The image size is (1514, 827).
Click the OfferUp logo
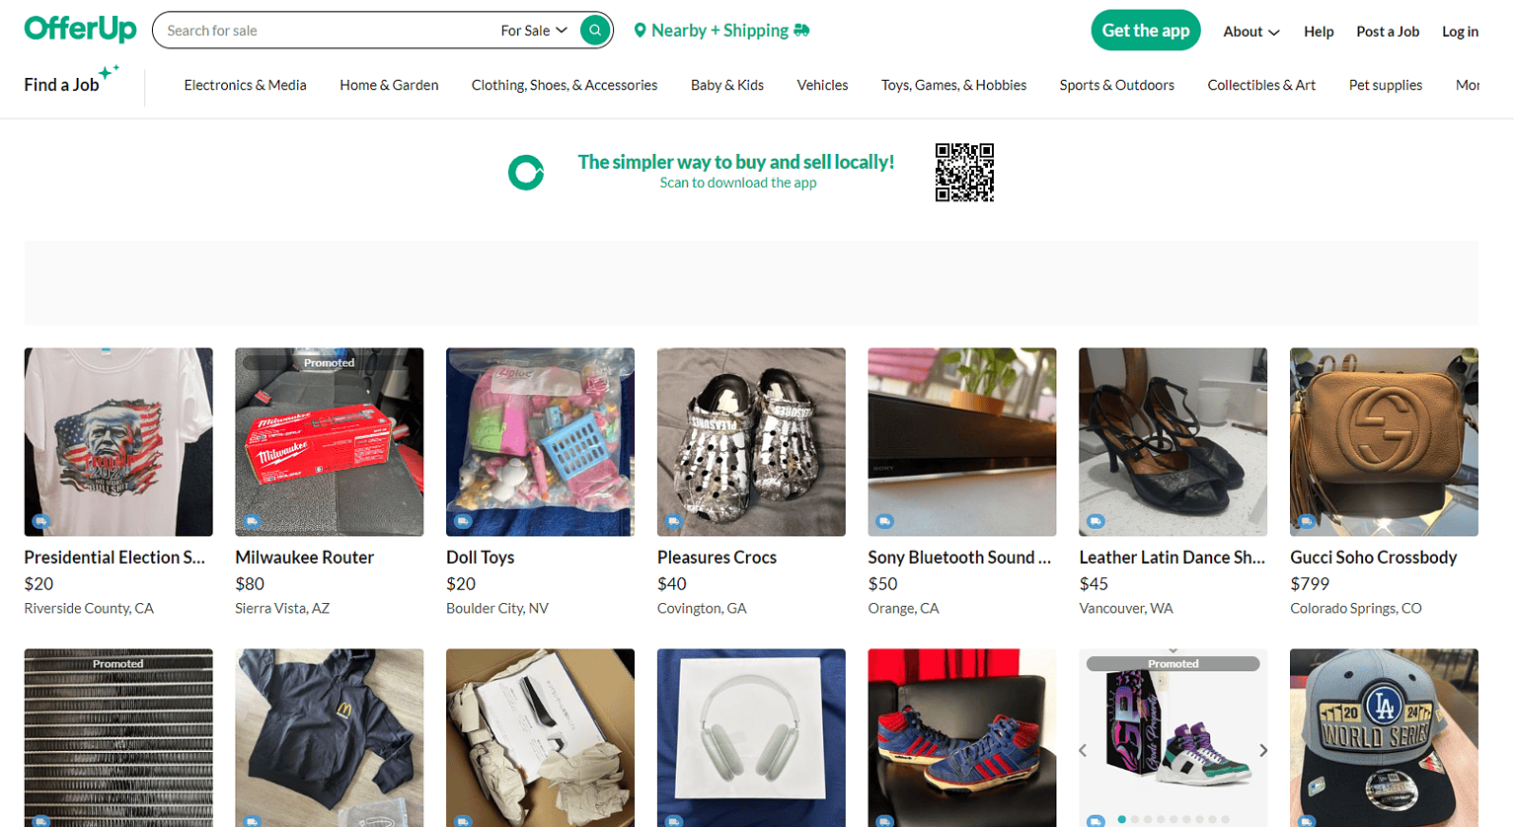79,29
